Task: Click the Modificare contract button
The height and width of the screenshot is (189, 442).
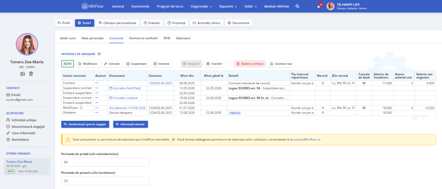Action: [88, 64]
